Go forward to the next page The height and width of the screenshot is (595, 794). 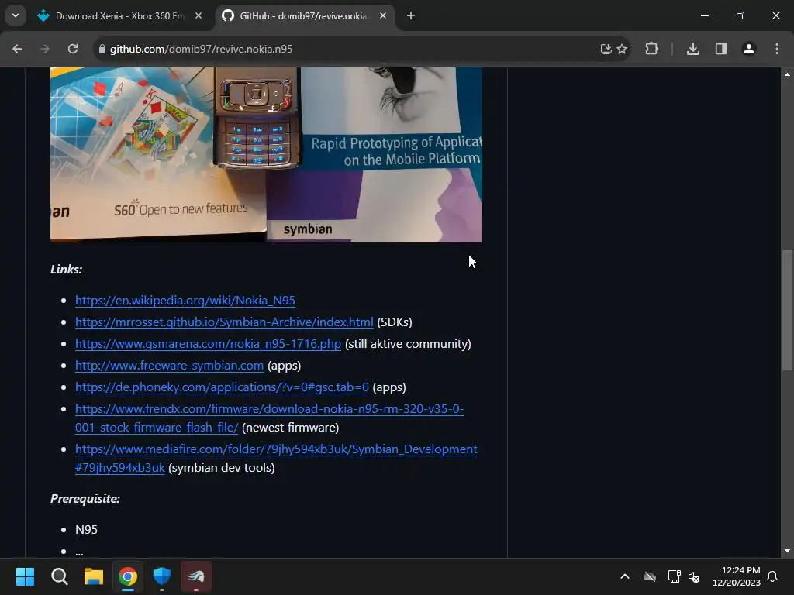coord(45,49)
